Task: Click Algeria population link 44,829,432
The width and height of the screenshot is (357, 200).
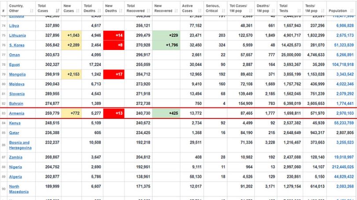Action: 344,177
